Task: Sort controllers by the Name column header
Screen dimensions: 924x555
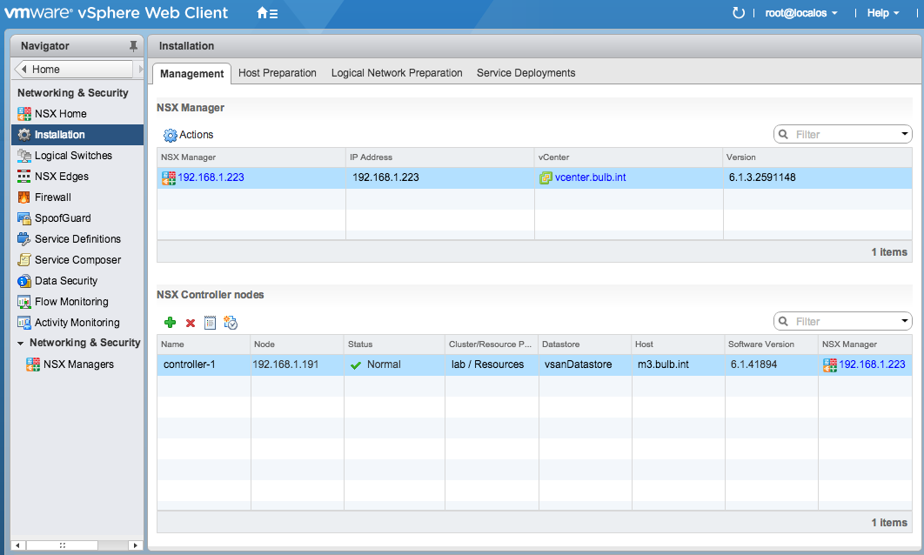Action: (x=204, y=344)
